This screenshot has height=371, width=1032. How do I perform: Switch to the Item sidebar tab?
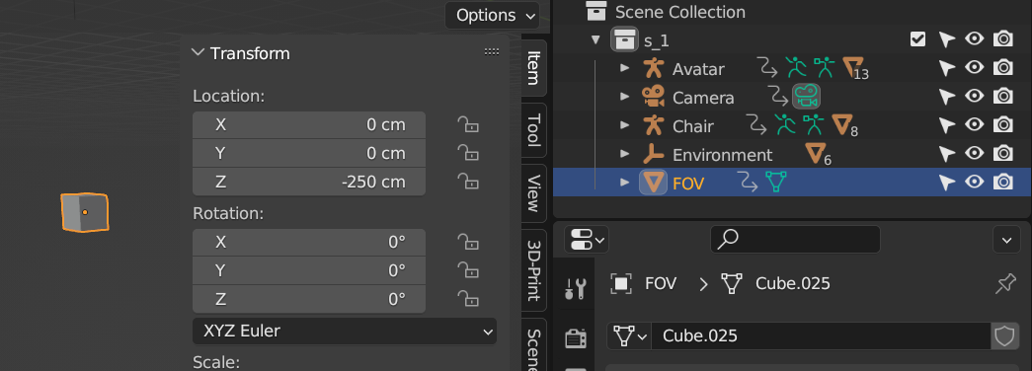tap(533, 67)
